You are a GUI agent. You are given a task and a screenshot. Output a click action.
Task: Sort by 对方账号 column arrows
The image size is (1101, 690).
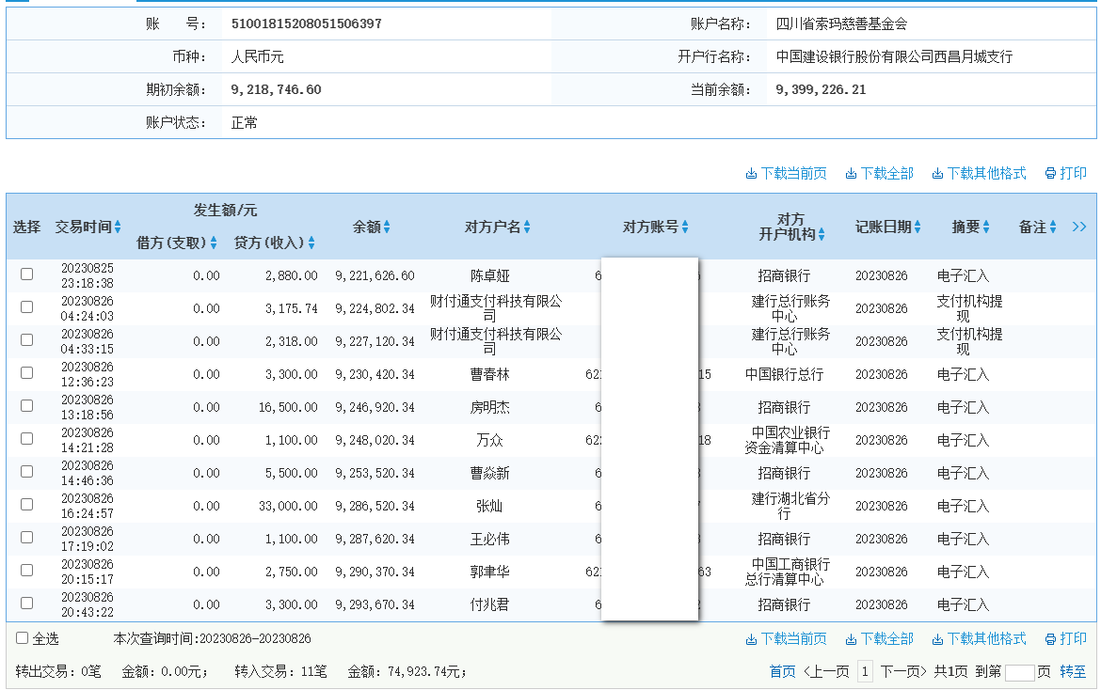[685, 227]
